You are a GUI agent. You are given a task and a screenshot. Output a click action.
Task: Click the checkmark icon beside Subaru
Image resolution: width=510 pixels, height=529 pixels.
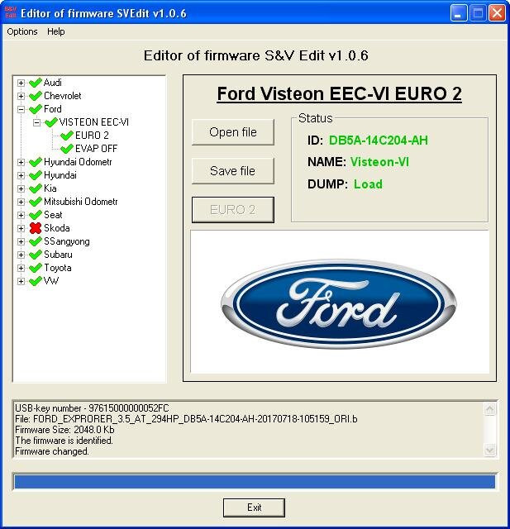pos(35,255)
